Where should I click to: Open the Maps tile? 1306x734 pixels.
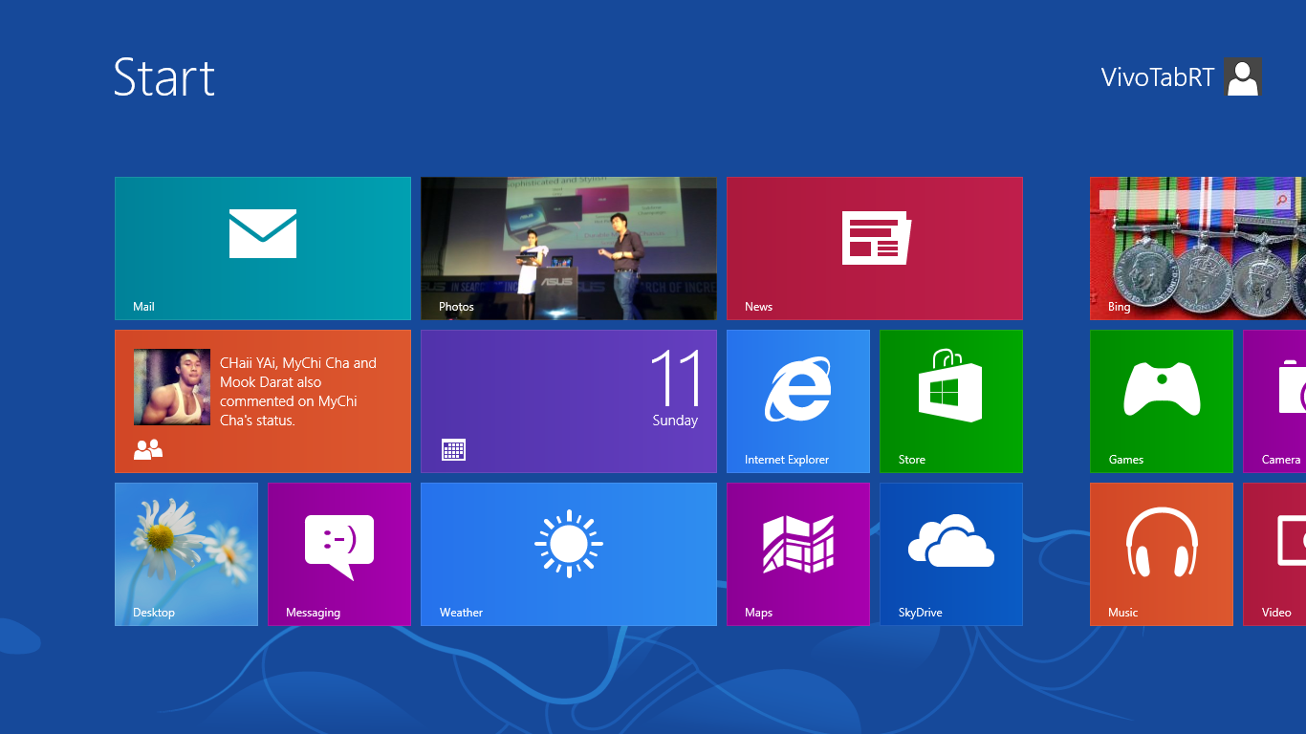798,554
